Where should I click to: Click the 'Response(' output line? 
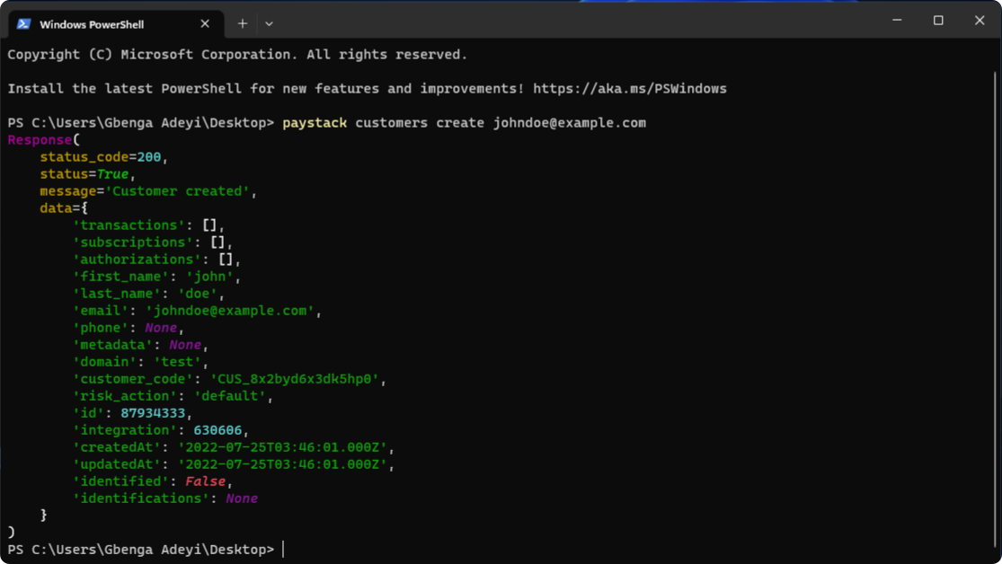tap(43, 140)
